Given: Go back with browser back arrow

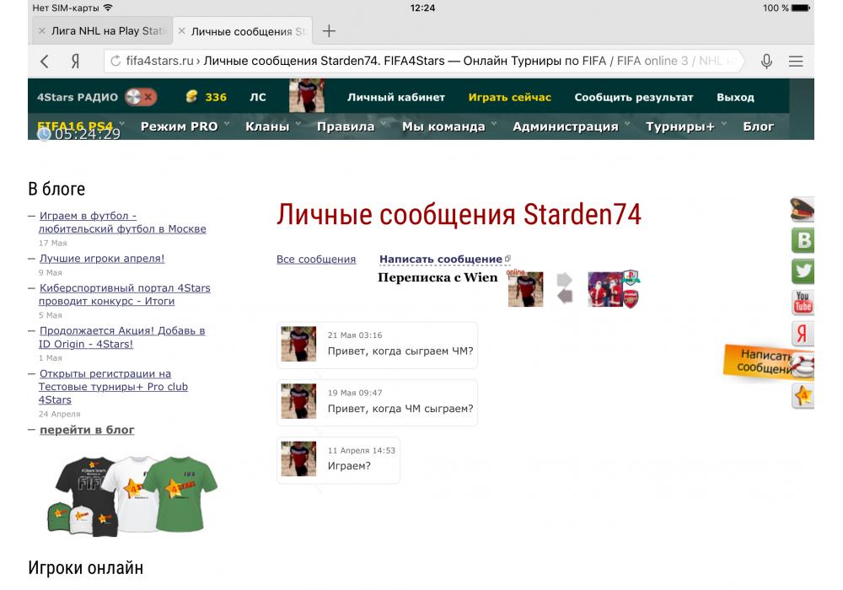Looking at the screenshot, I should click(x=45, y=61).
